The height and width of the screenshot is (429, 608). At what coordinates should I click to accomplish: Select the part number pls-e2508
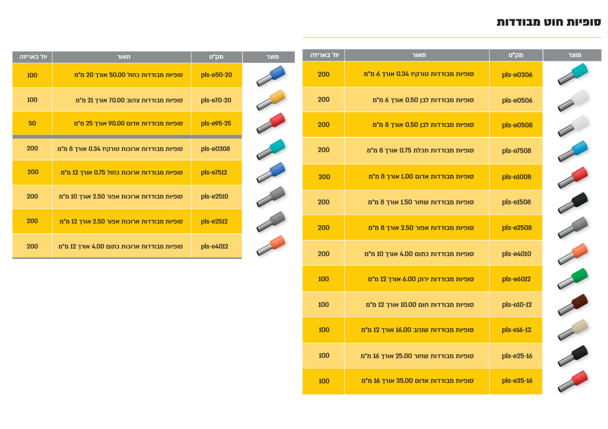(x=516, y=228)
